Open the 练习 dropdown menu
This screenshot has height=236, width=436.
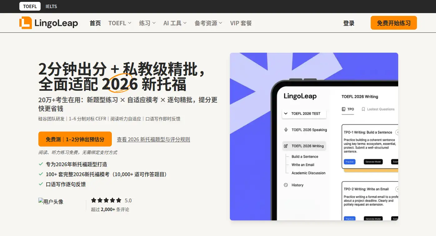pos(147,23)
